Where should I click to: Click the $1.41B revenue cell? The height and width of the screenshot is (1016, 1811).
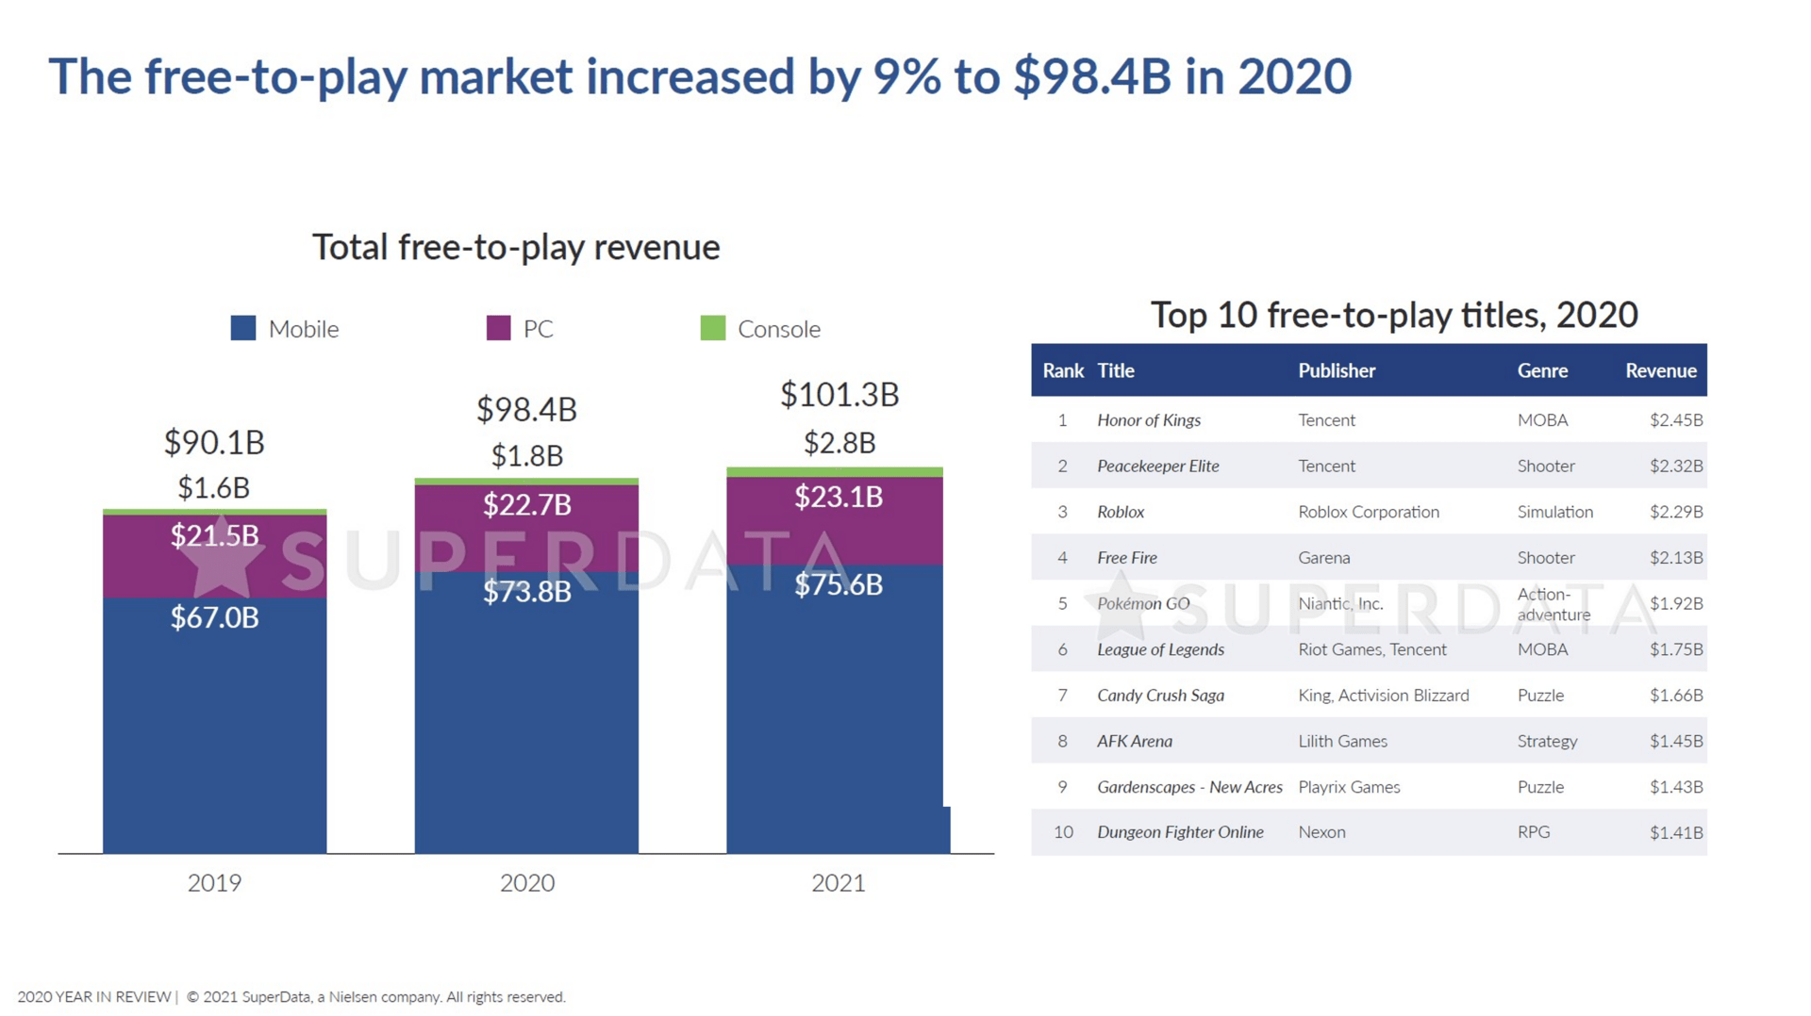1676,832
